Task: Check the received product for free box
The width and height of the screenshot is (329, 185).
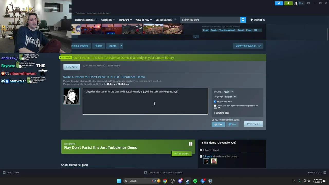Action: tap(215, 106)
